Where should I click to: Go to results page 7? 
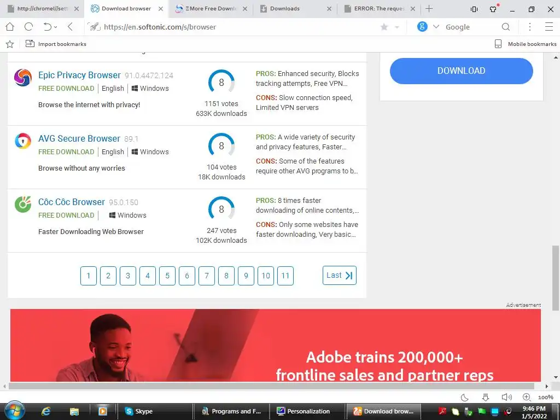(206, 276)
